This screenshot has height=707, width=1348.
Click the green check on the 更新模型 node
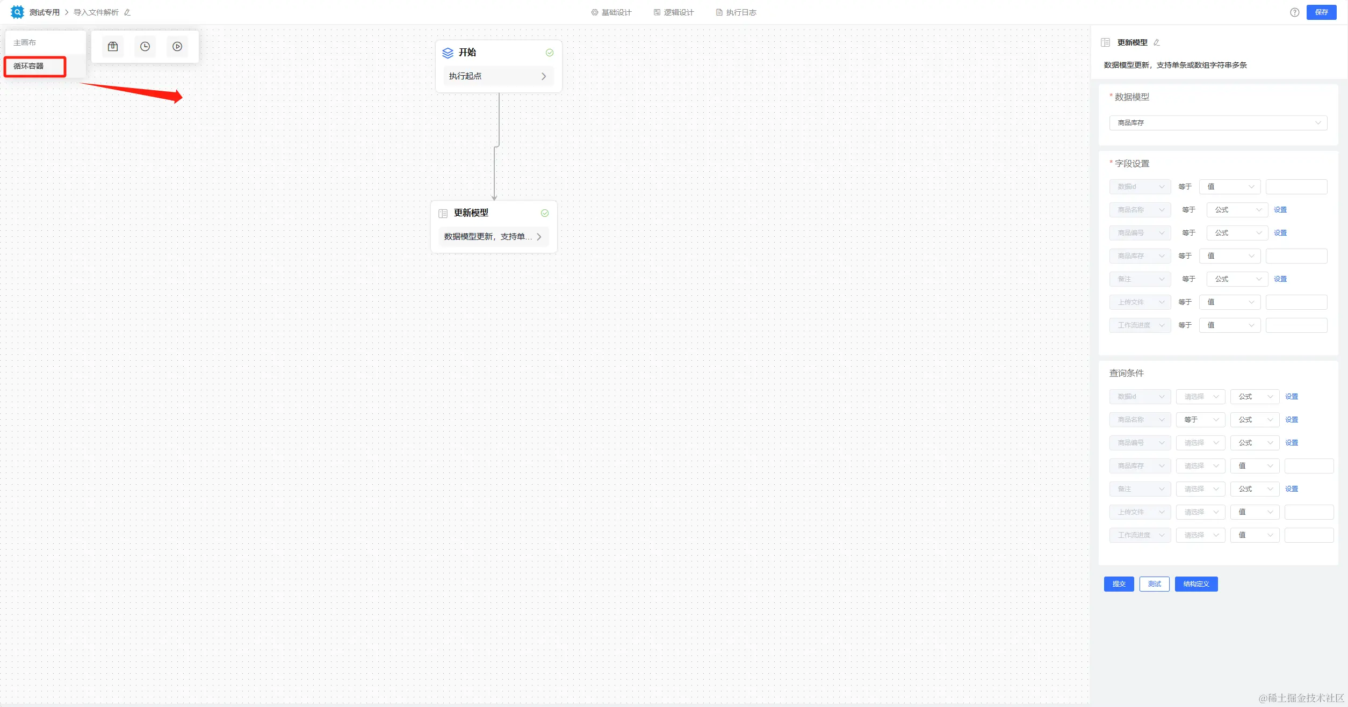(x=545, y=213)
